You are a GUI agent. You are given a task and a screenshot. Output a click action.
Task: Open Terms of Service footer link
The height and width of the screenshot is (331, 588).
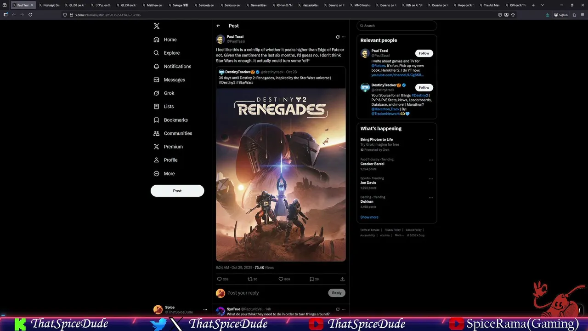tap(370, 230)
